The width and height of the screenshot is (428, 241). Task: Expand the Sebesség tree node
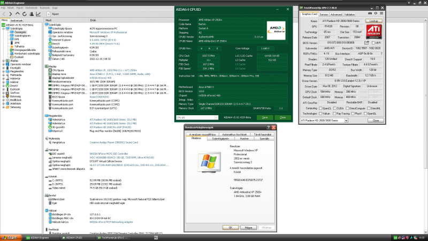point(3,107)
